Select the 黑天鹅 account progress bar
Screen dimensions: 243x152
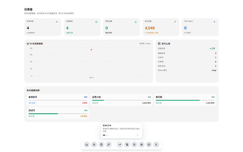tap(185, 100)
